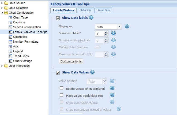Image resolution: width=177 pixels, height=115 pixels.
Task: Click info icon beside Show Data Values
Action: 92,72
